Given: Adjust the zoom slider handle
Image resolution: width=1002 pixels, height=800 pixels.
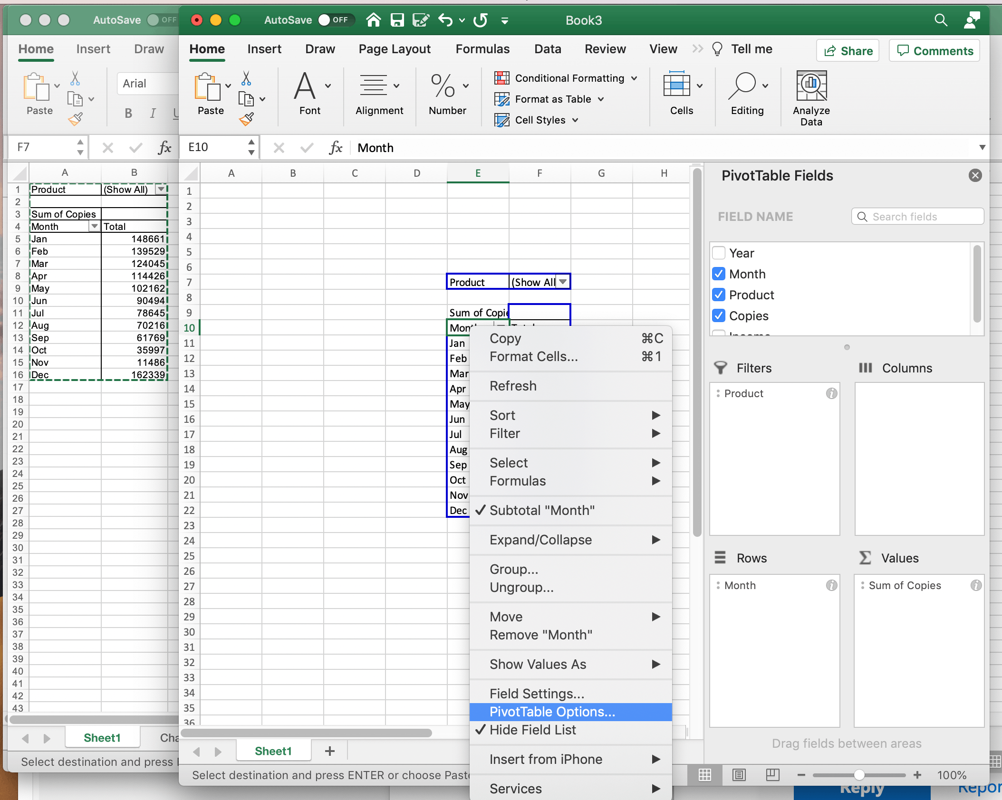Looking at the screenshot, I should (x=859, y=775).
